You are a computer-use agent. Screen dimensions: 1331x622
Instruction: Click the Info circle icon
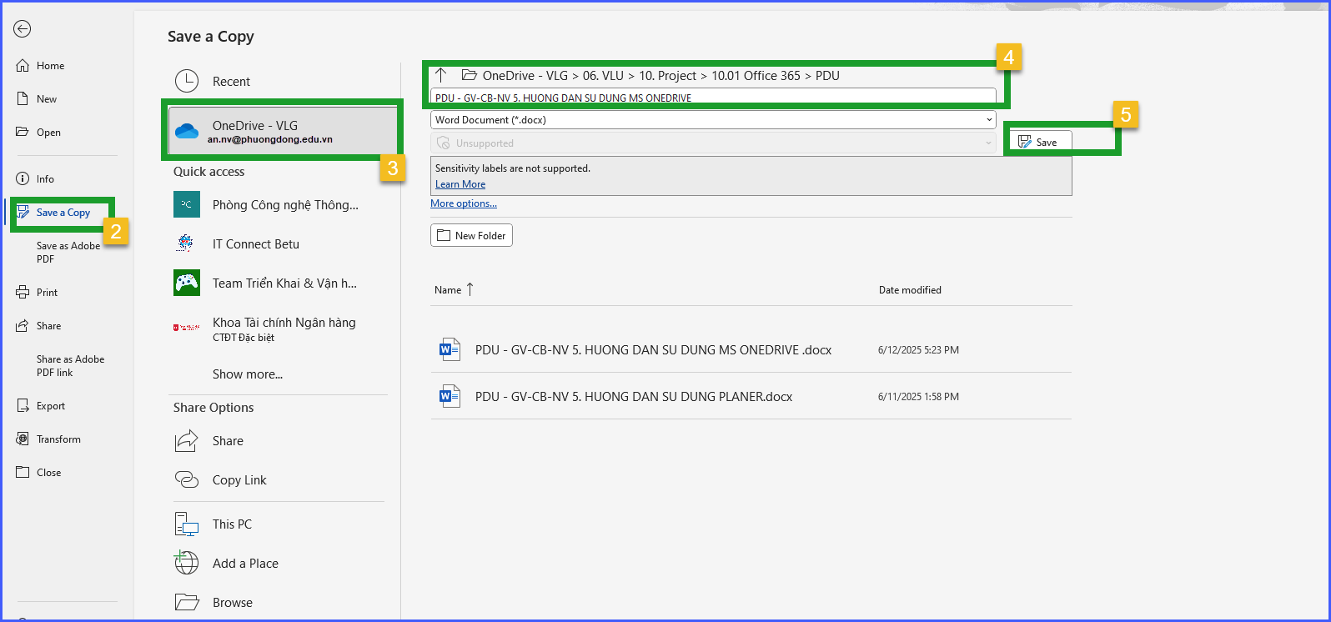23,178
